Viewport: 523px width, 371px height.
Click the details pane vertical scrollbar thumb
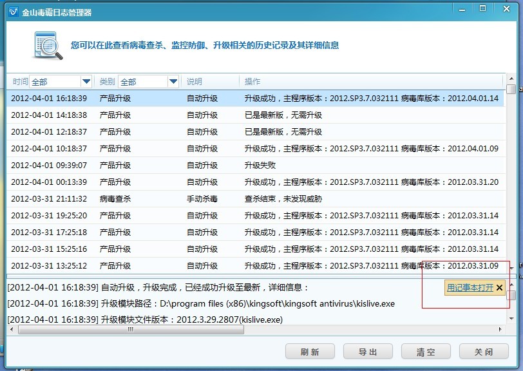coord(511,295)
